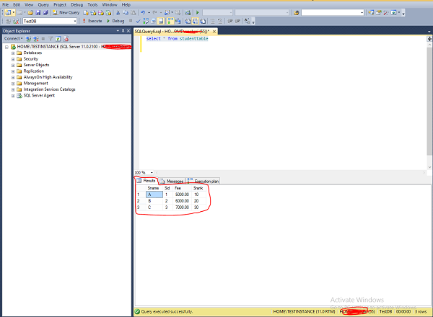This screenshot has width=433, height=317.
Task: Click the green Start play icon
Action: click(x=198, y=12)
